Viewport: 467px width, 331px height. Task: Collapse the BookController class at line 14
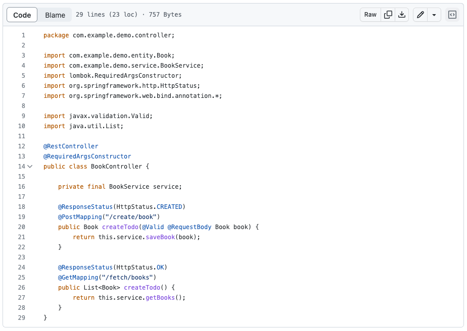click(x=30, y=167)
